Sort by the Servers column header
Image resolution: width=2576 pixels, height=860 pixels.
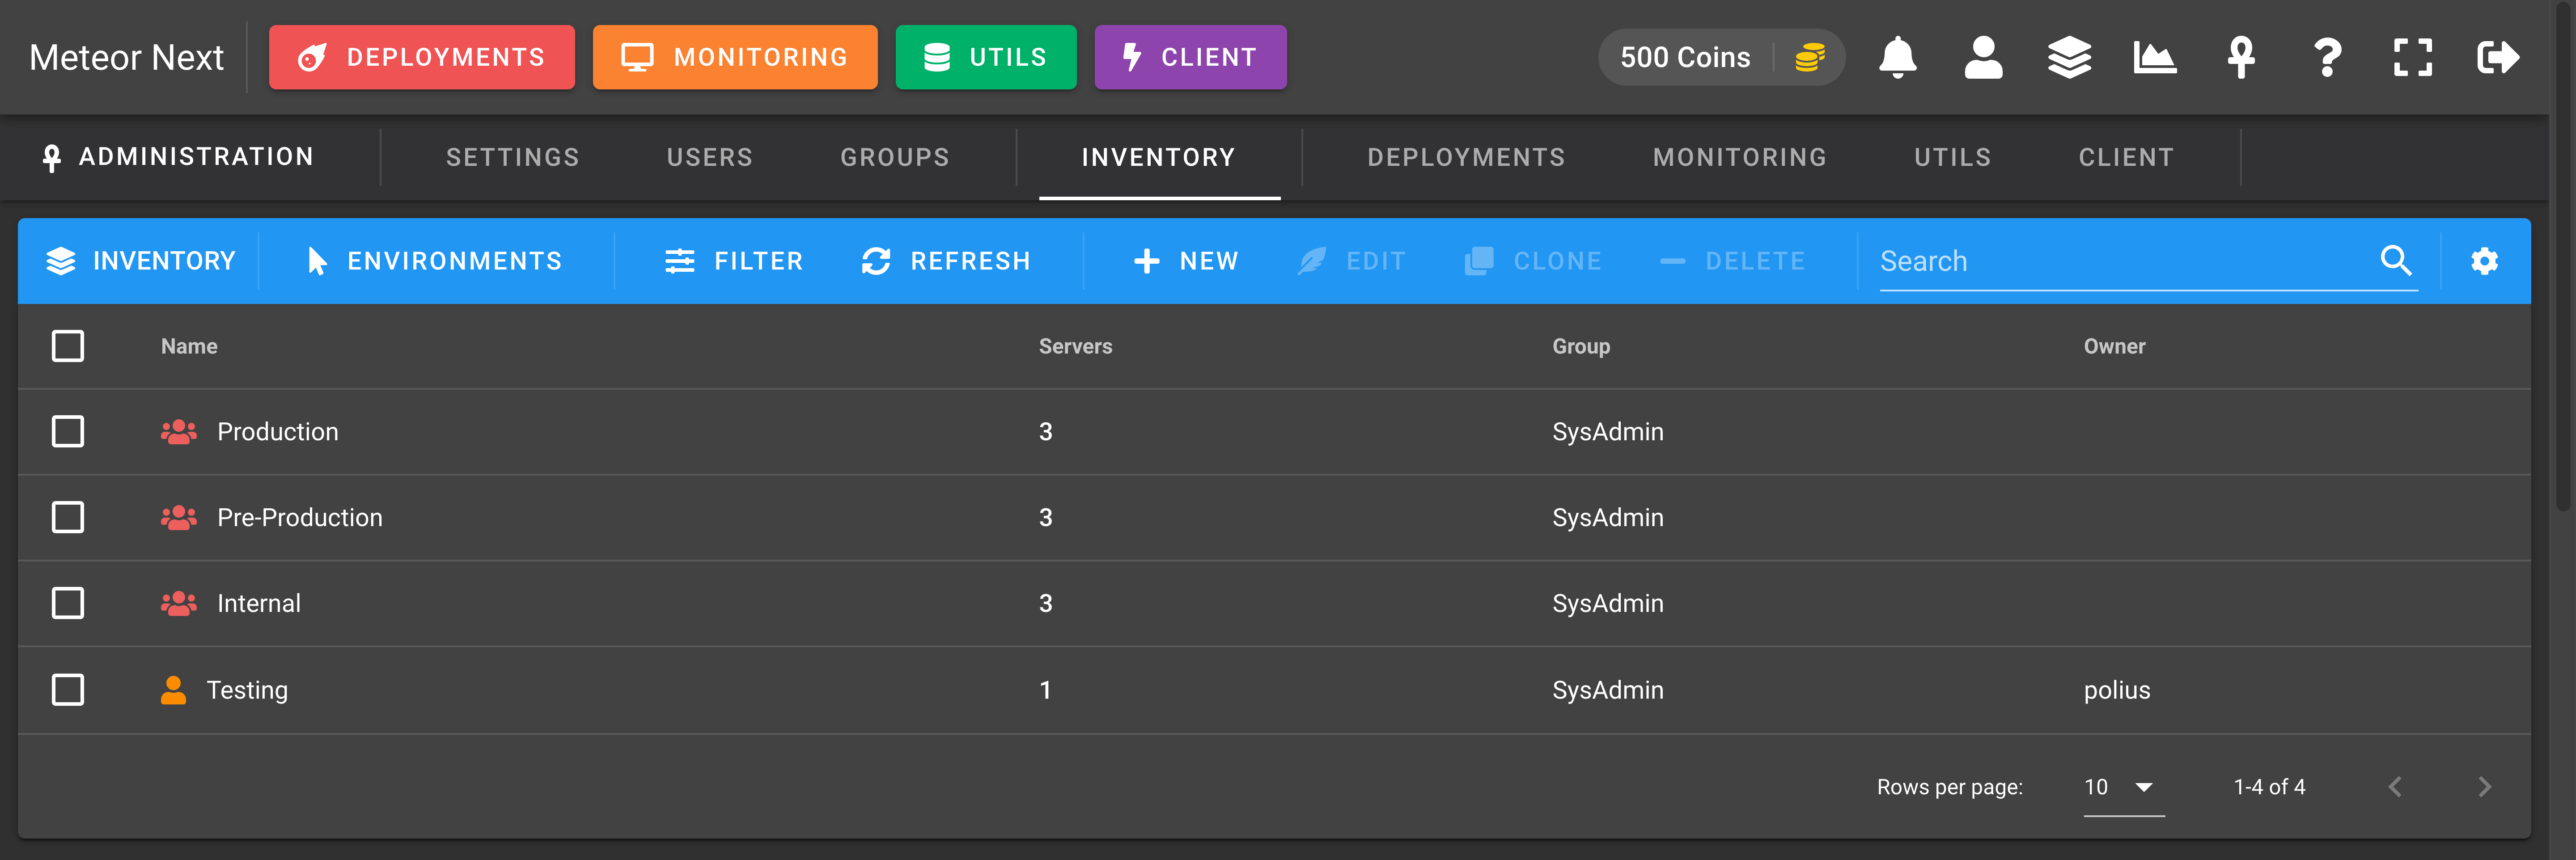(1075, 346)
